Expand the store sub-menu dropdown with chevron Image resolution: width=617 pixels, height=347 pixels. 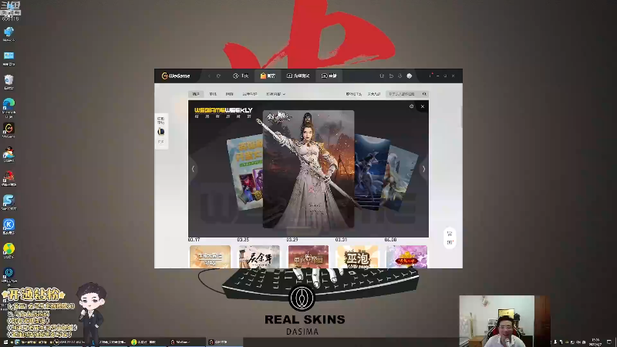click(x=275, y=94)
